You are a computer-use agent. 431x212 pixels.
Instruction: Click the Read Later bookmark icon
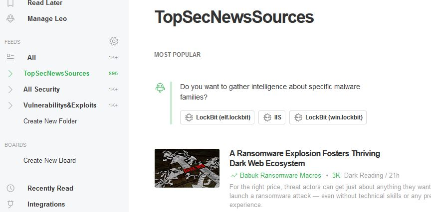point(10,3)
